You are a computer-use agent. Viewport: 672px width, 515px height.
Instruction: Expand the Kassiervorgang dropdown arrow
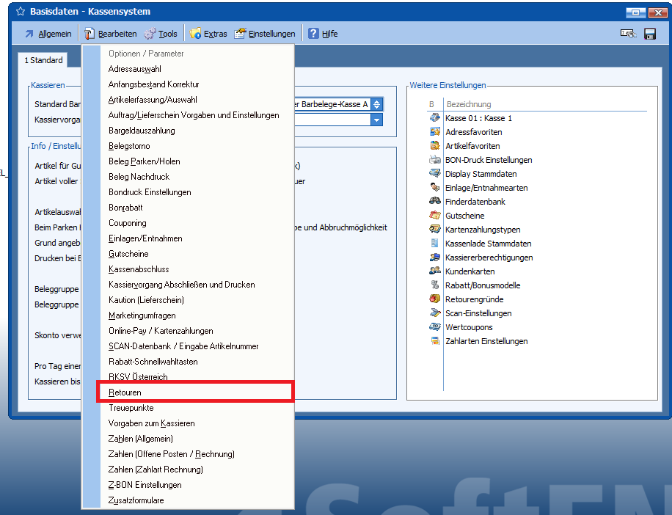(x=376, y=120)
